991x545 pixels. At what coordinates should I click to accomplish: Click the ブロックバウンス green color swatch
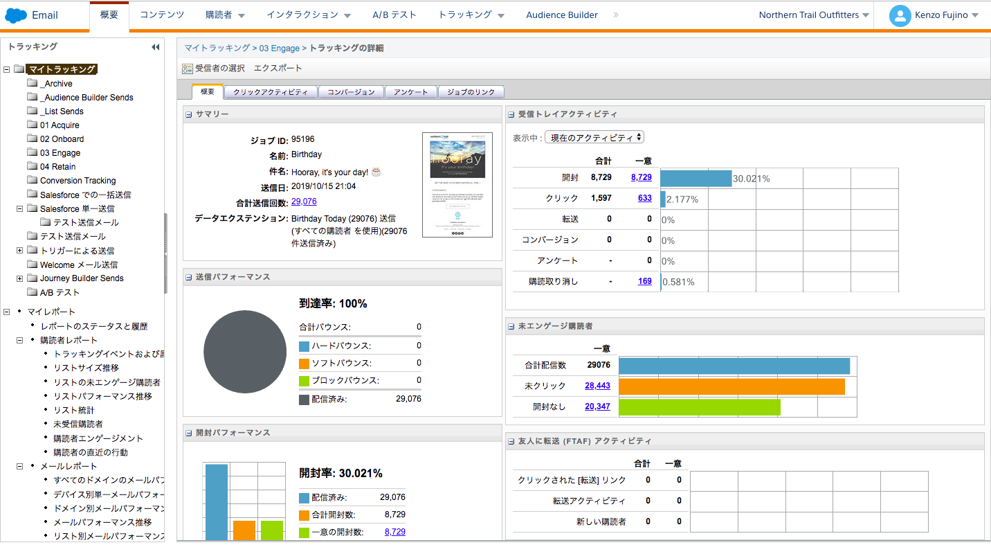[304, 380]
